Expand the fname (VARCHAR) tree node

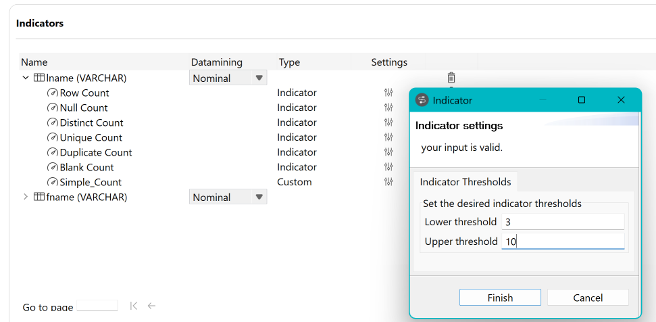tap(26, 197)
